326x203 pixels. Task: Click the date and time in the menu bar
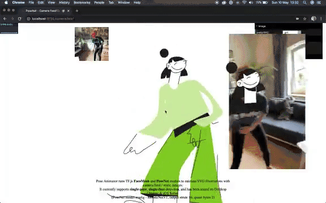pos(285,2)
